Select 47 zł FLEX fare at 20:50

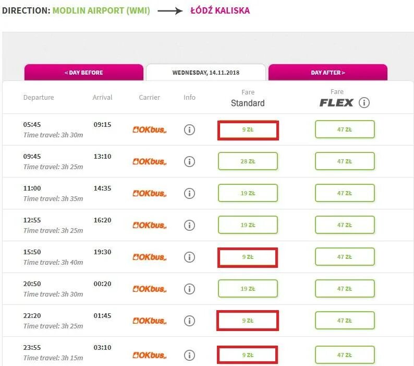pos(345,289)
